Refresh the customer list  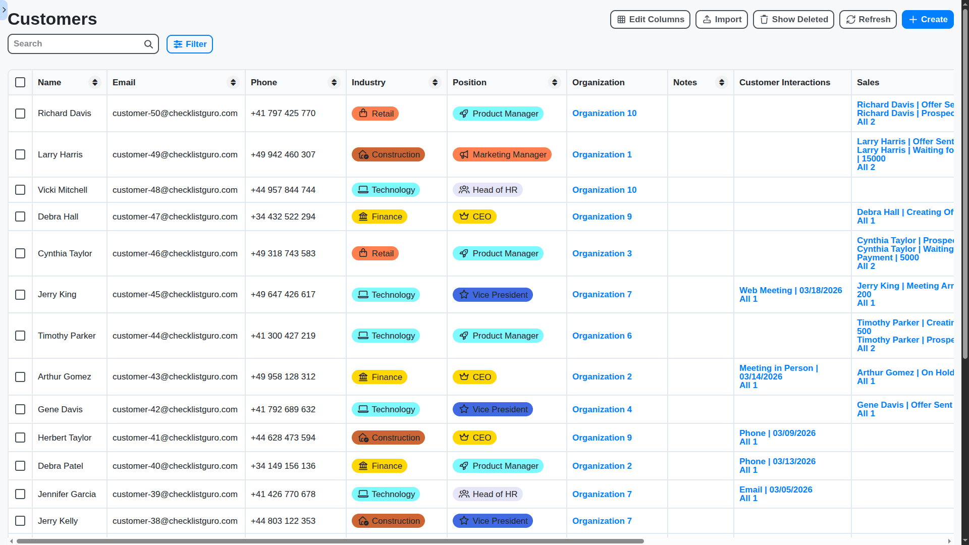(867, 19)
